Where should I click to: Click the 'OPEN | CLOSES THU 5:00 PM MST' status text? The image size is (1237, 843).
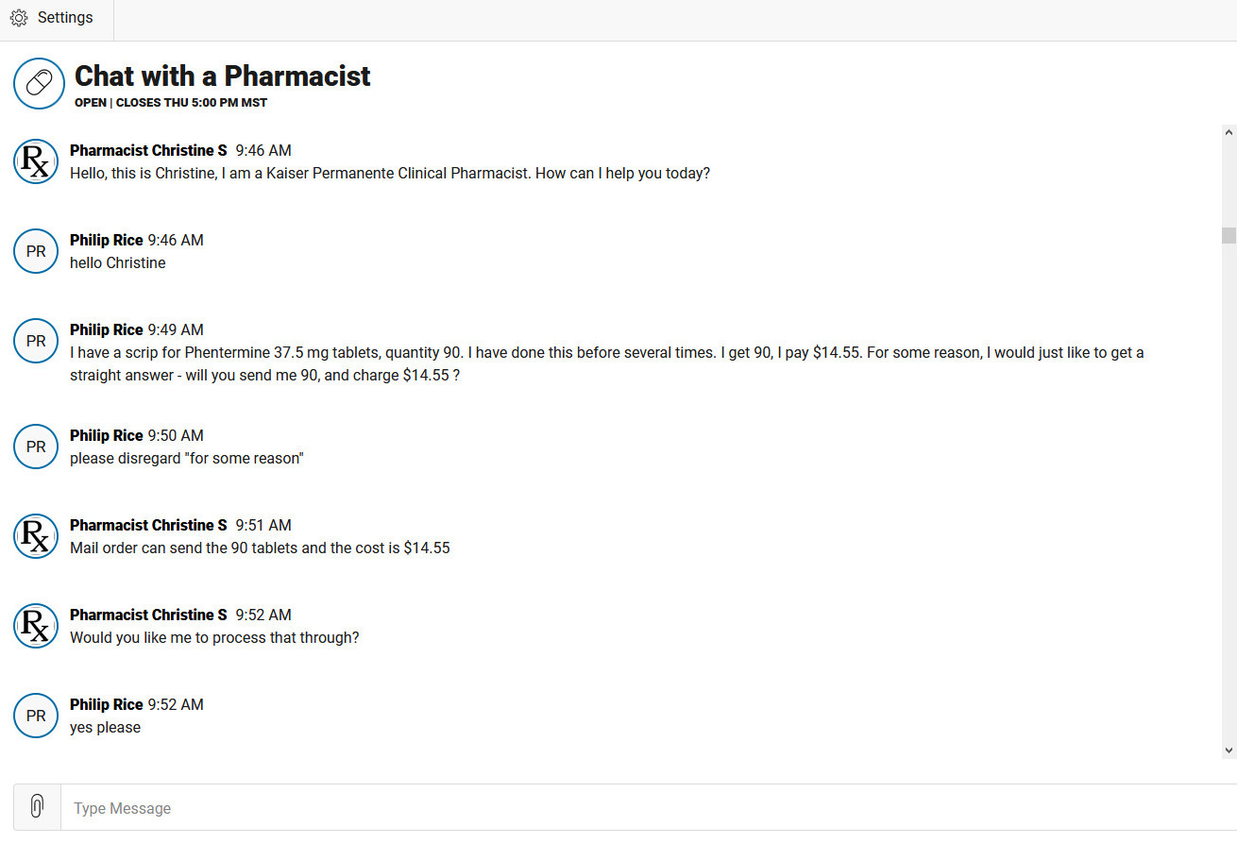click(x=171, y=102)
